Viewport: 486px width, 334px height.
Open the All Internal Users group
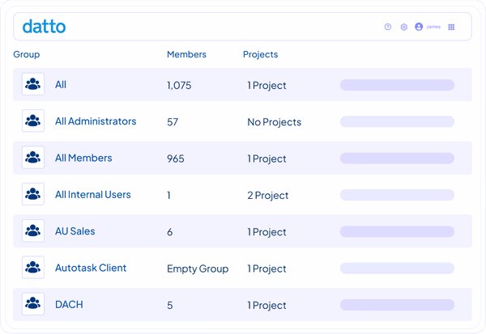92,194
